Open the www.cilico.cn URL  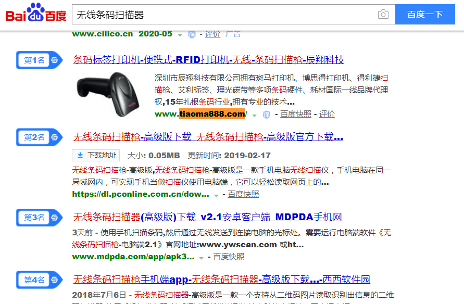pos(103,34)
